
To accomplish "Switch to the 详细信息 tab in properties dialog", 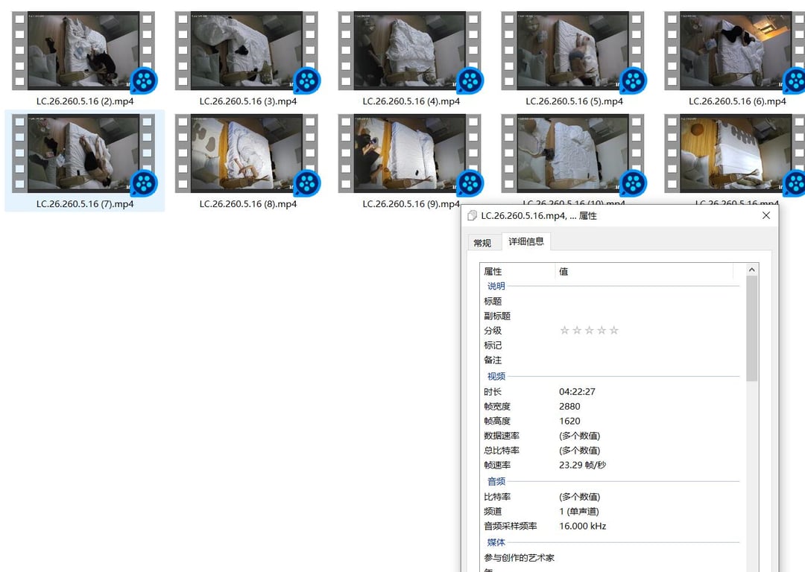I will click(x=525, y=241).
